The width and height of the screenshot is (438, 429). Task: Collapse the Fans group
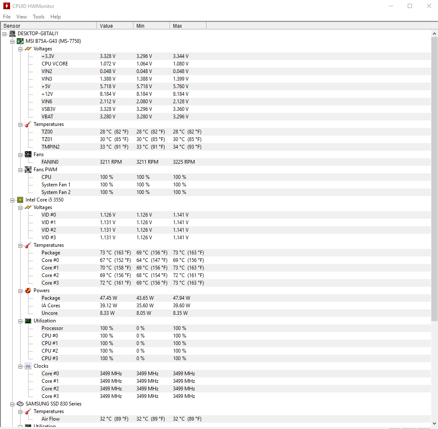(21, 155)
